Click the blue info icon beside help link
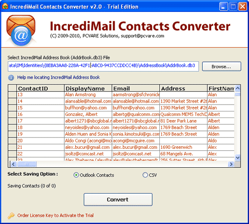Image resolution: width=249 pixels, height=224 pixels. point(11,78)
